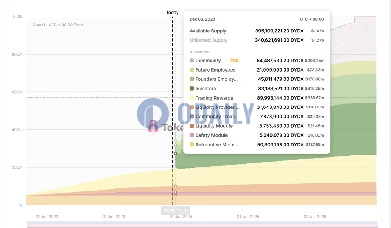Click the 'Liquidity Module' allocation name
Image resolution: width=391 pixels, height=228 pixels.
click(214, 126)
